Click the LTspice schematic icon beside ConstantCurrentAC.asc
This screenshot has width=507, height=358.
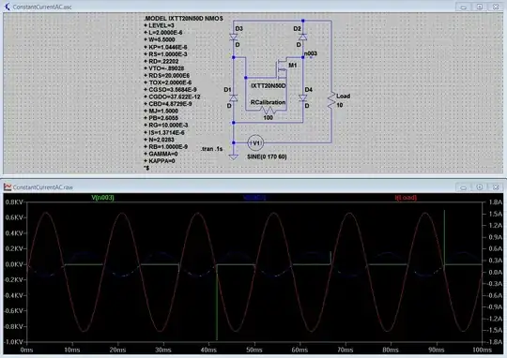(8, 7)
